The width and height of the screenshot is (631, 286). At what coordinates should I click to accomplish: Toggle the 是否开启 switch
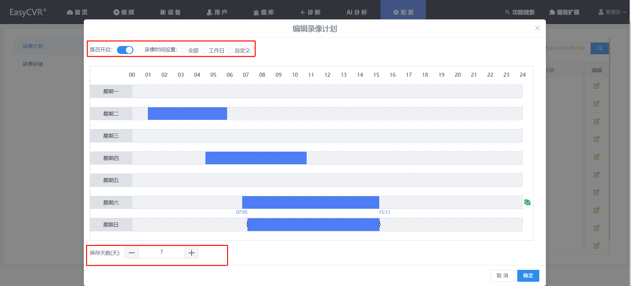tap(125, 50)
